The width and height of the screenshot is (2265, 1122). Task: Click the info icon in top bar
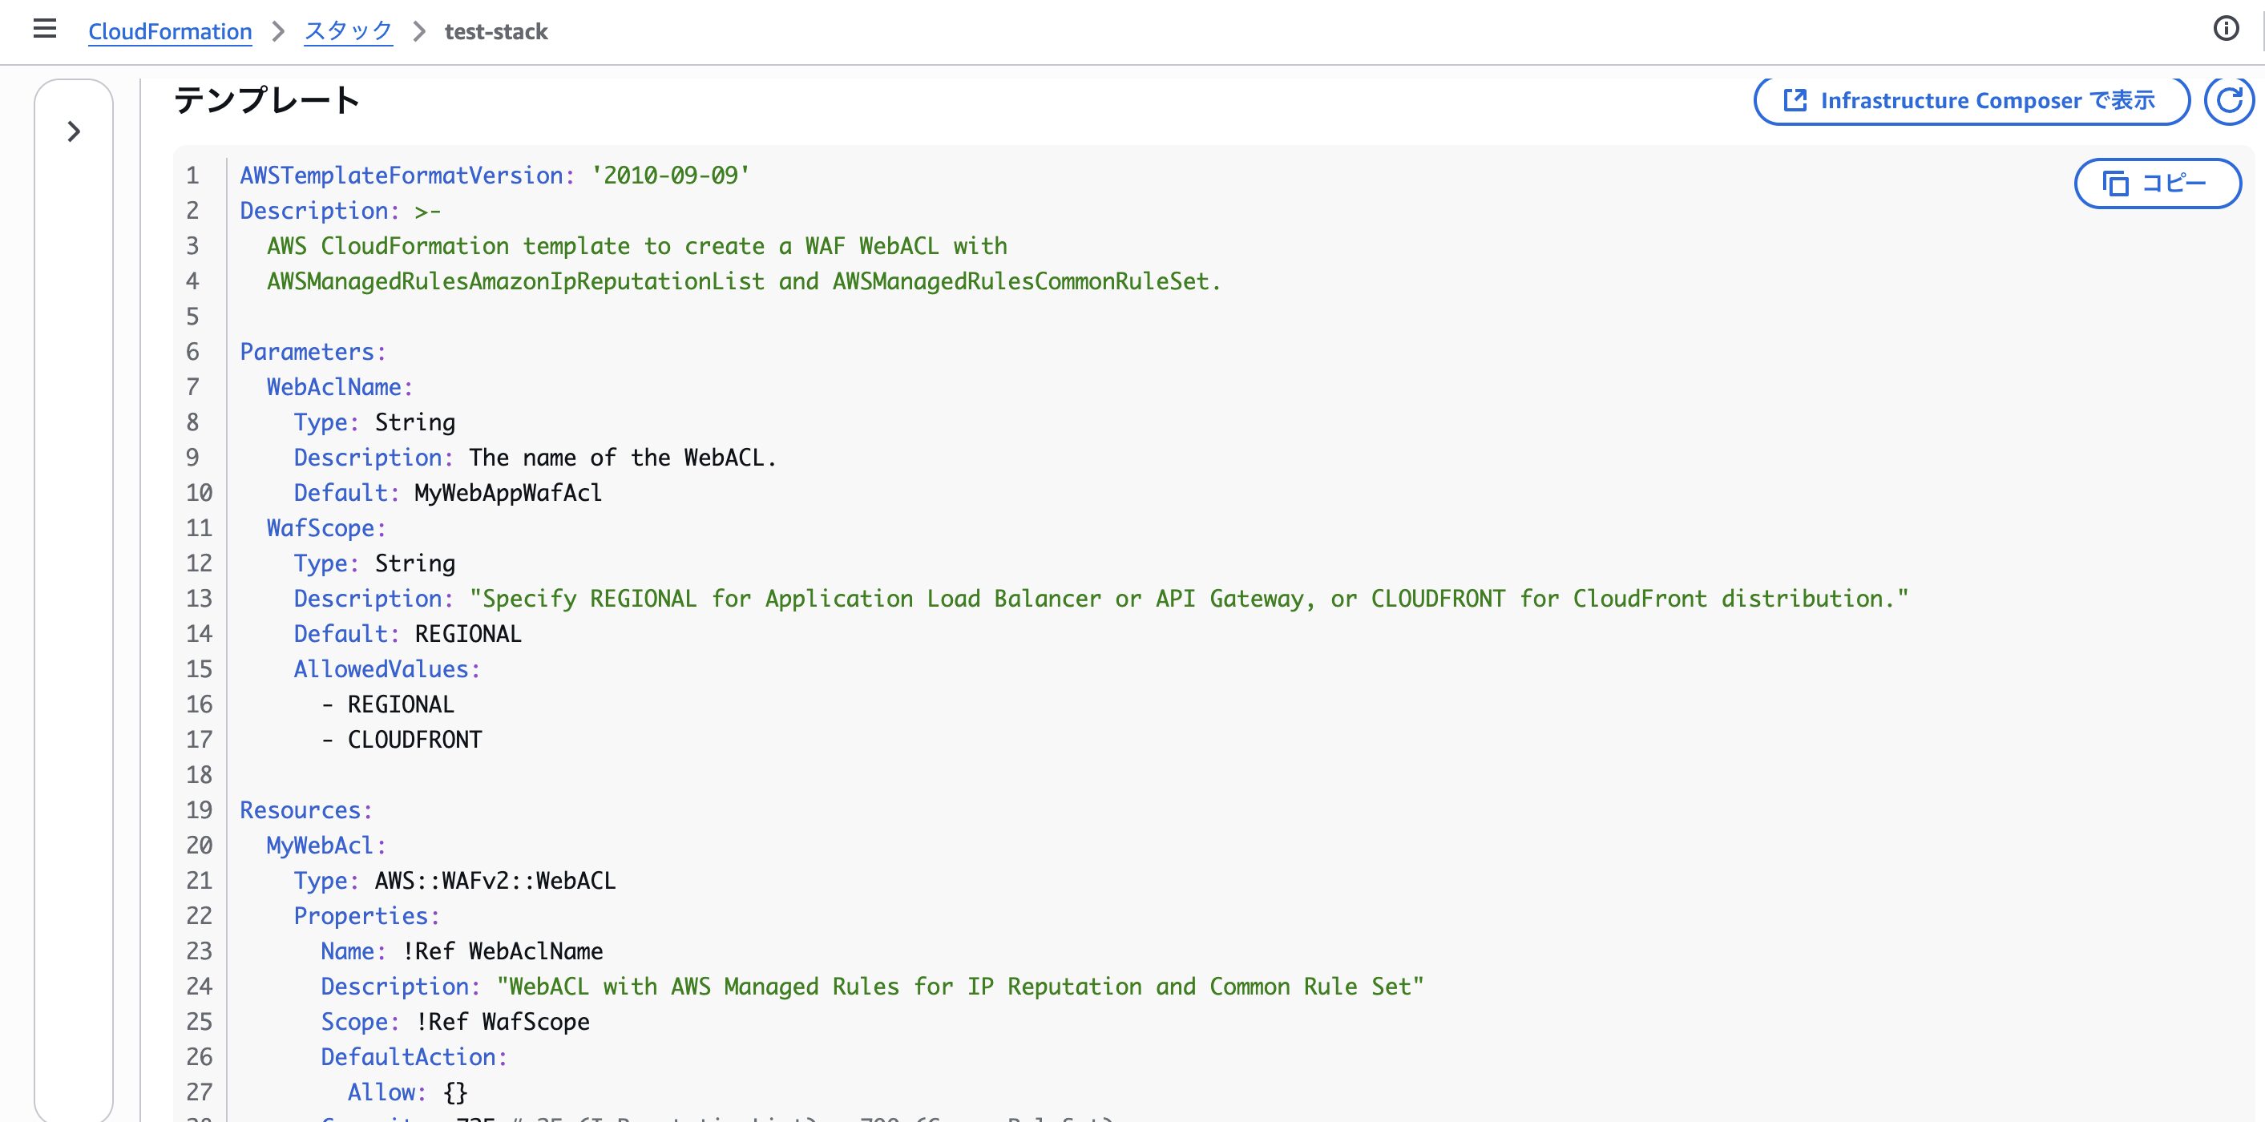click(x=2226, y=29)
